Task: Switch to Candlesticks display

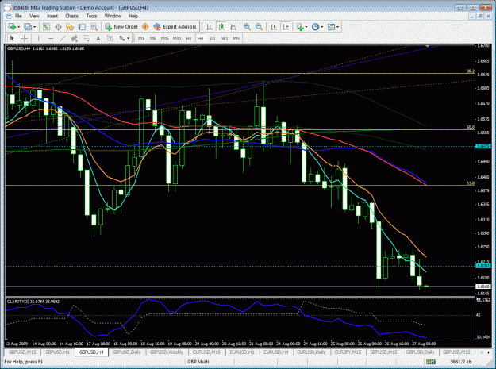Action: (221, 27)
